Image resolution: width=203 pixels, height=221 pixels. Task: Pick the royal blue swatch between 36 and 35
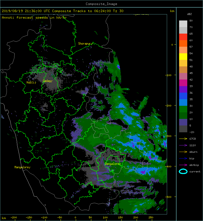(x=183, y=96)
